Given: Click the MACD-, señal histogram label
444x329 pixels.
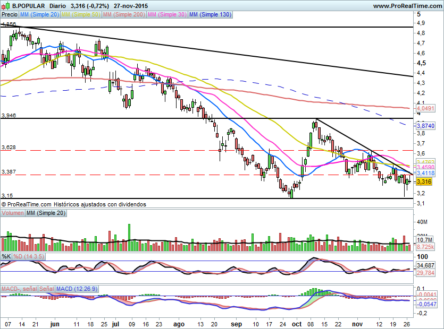Looking at the screenshot, I should coord(19,289).
